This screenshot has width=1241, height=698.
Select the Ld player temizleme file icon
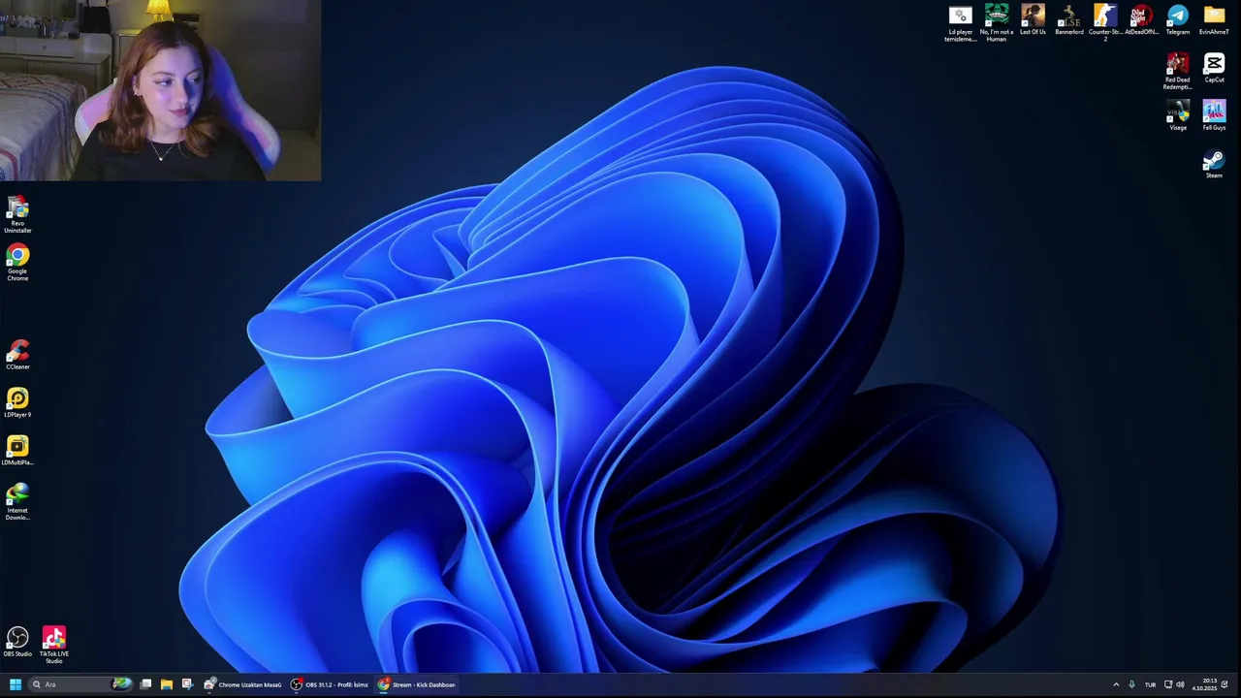(960, 23)
